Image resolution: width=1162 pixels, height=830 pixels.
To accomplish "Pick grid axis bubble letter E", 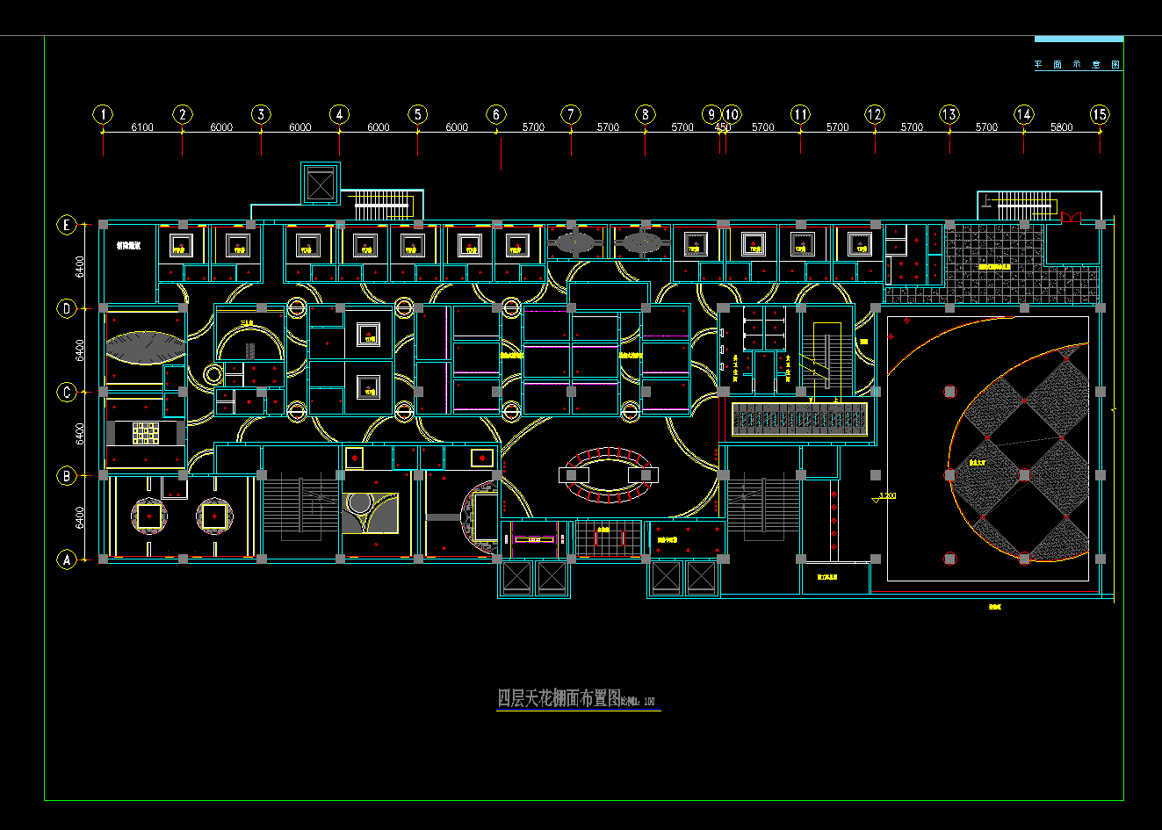I will click(x=67, y=225).
